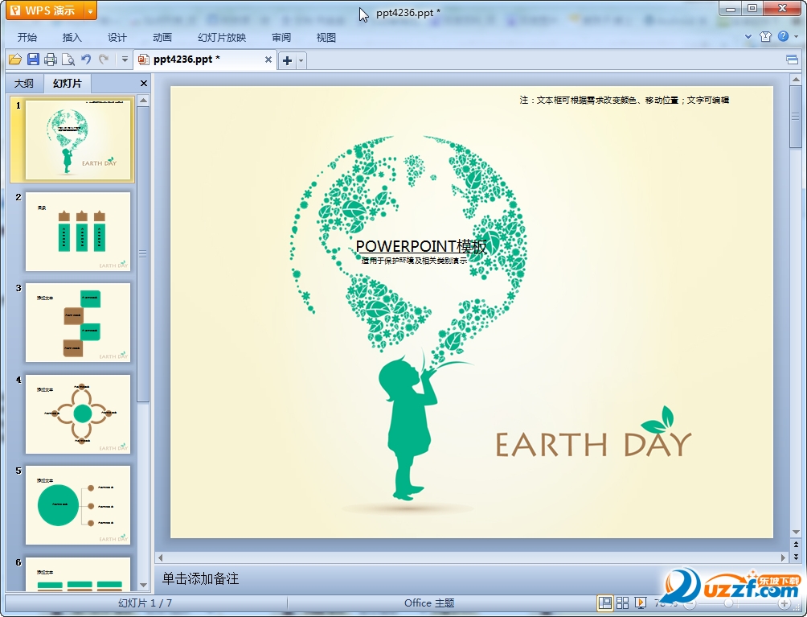Expand the WPS 演示 dropdown arrow
This screenshot has width=807, height=617.
coord(90,10)
